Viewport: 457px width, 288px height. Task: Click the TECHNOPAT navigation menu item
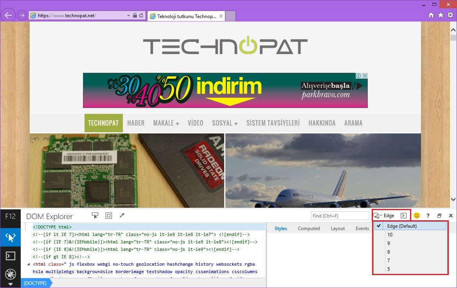tap(103, 123)
